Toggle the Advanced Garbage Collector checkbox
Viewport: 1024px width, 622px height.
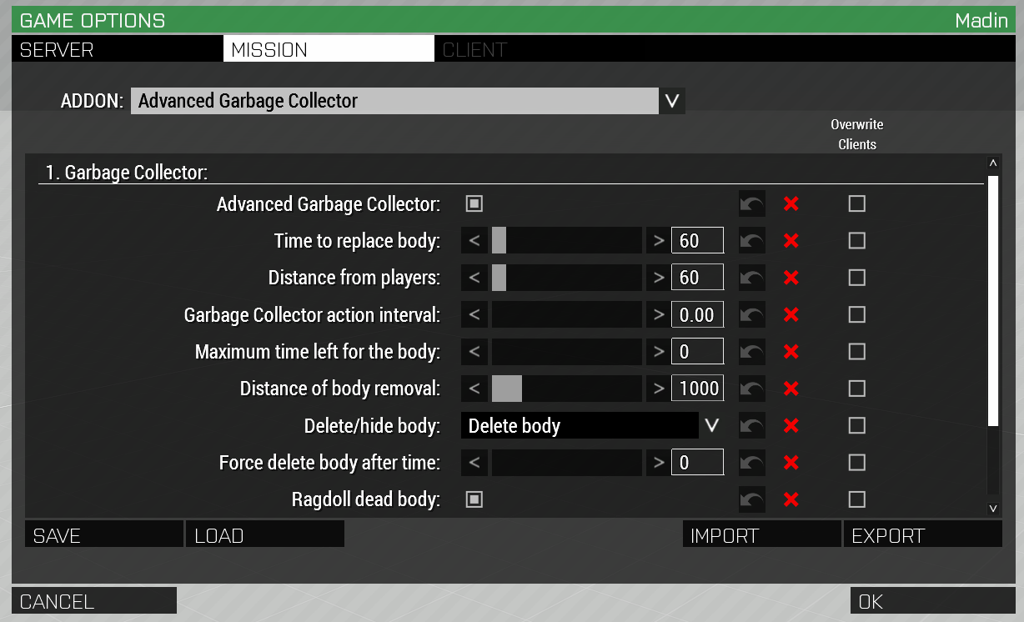474,204
